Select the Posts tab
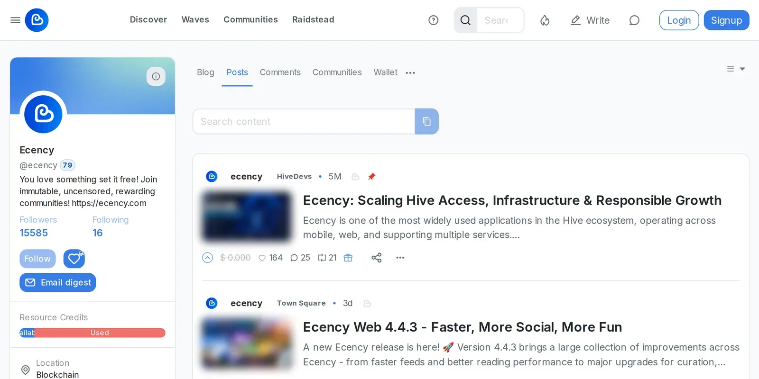 tap(237, 72)
